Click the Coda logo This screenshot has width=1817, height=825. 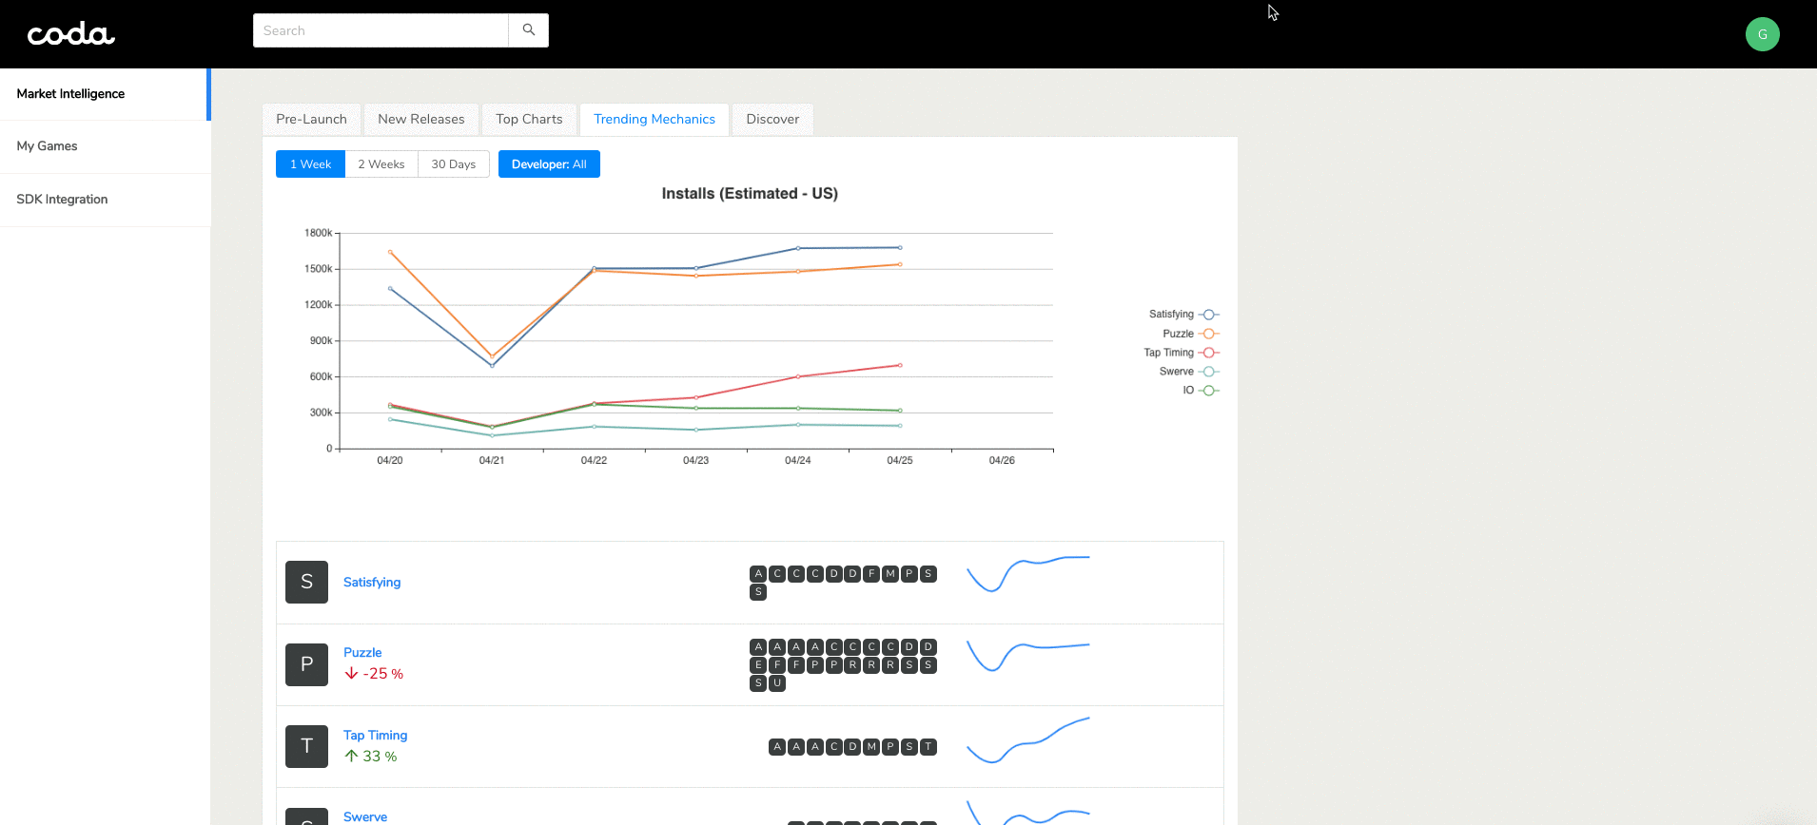pos(70,34)
